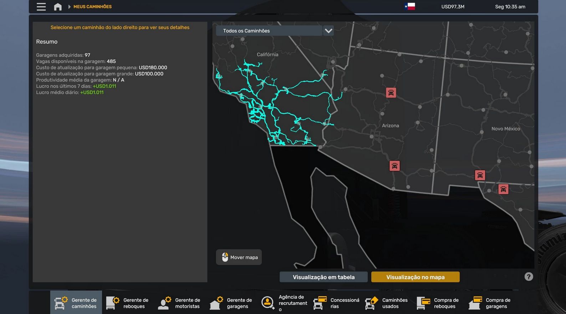Viewport: 566px width, 314px height.
Task: Expand the Todos os Caminhões dropdown arrow
Action: click(x=328, y=31)
